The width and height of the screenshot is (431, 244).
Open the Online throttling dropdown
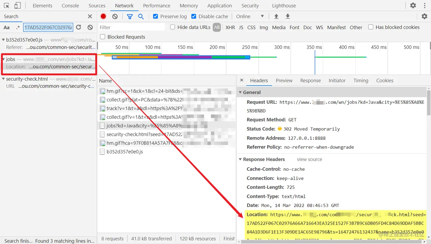[x=250, y=16]
